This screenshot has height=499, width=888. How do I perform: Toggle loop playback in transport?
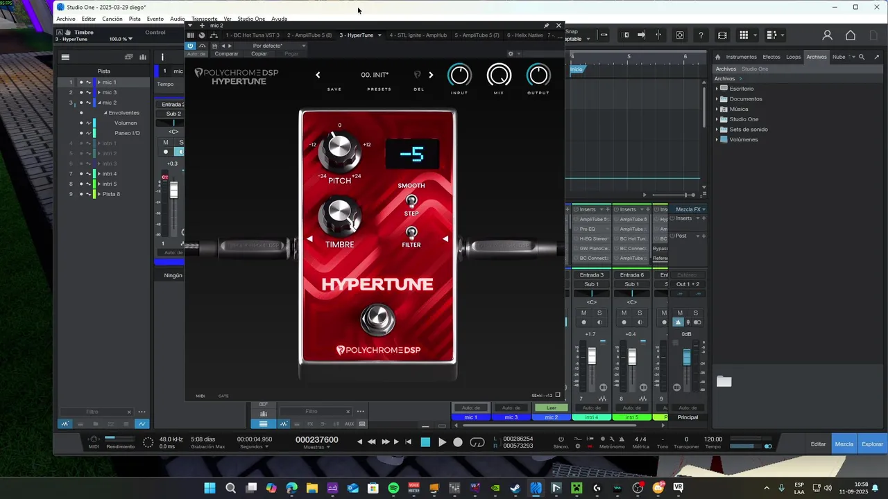click(477, 442)
